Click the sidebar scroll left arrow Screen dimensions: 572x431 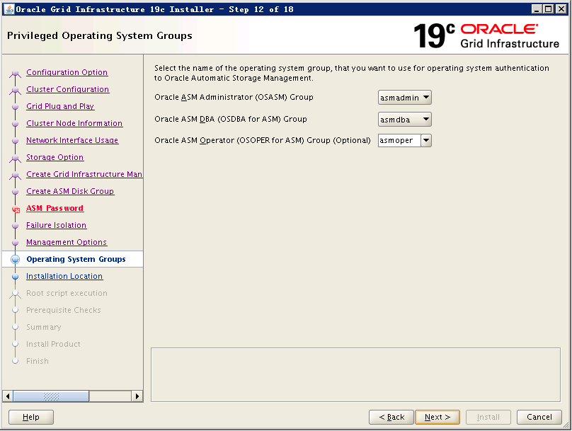(8, 396)
